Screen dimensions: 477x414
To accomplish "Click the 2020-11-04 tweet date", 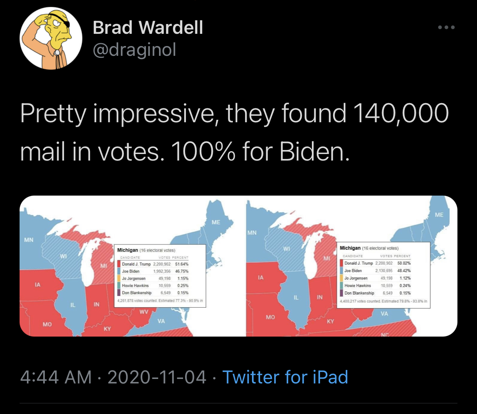I will tap(158, 377).
